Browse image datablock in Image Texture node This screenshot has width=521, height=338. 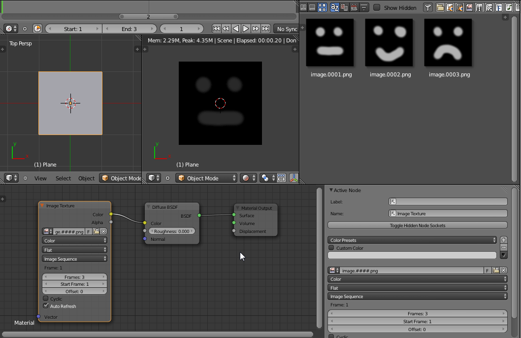click(48, 231)
